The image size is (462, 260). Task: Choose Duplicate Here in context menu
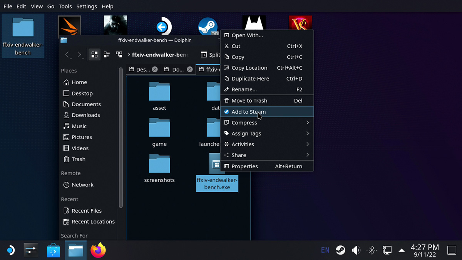(267, 78)
